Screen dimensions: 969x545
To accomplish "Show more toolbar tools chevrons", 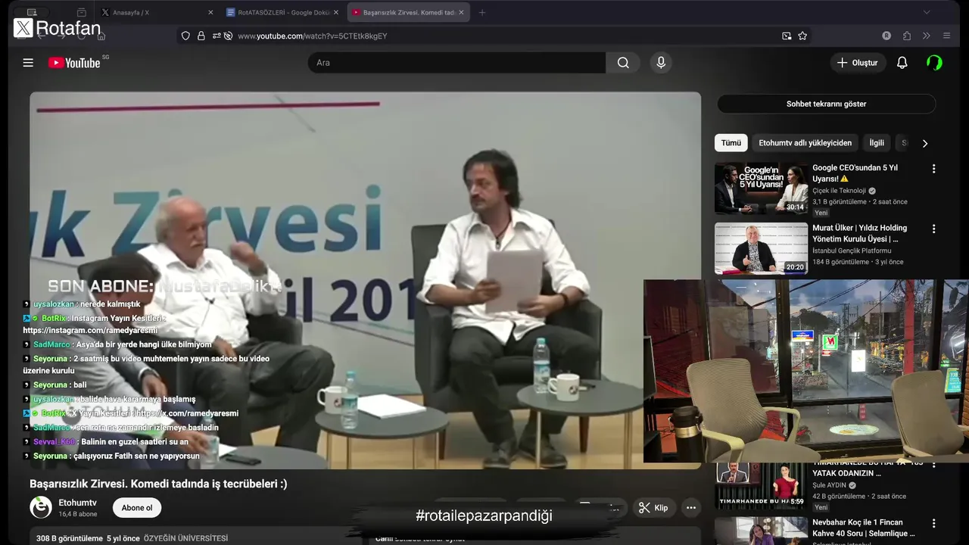I will [x=927, y=36].
